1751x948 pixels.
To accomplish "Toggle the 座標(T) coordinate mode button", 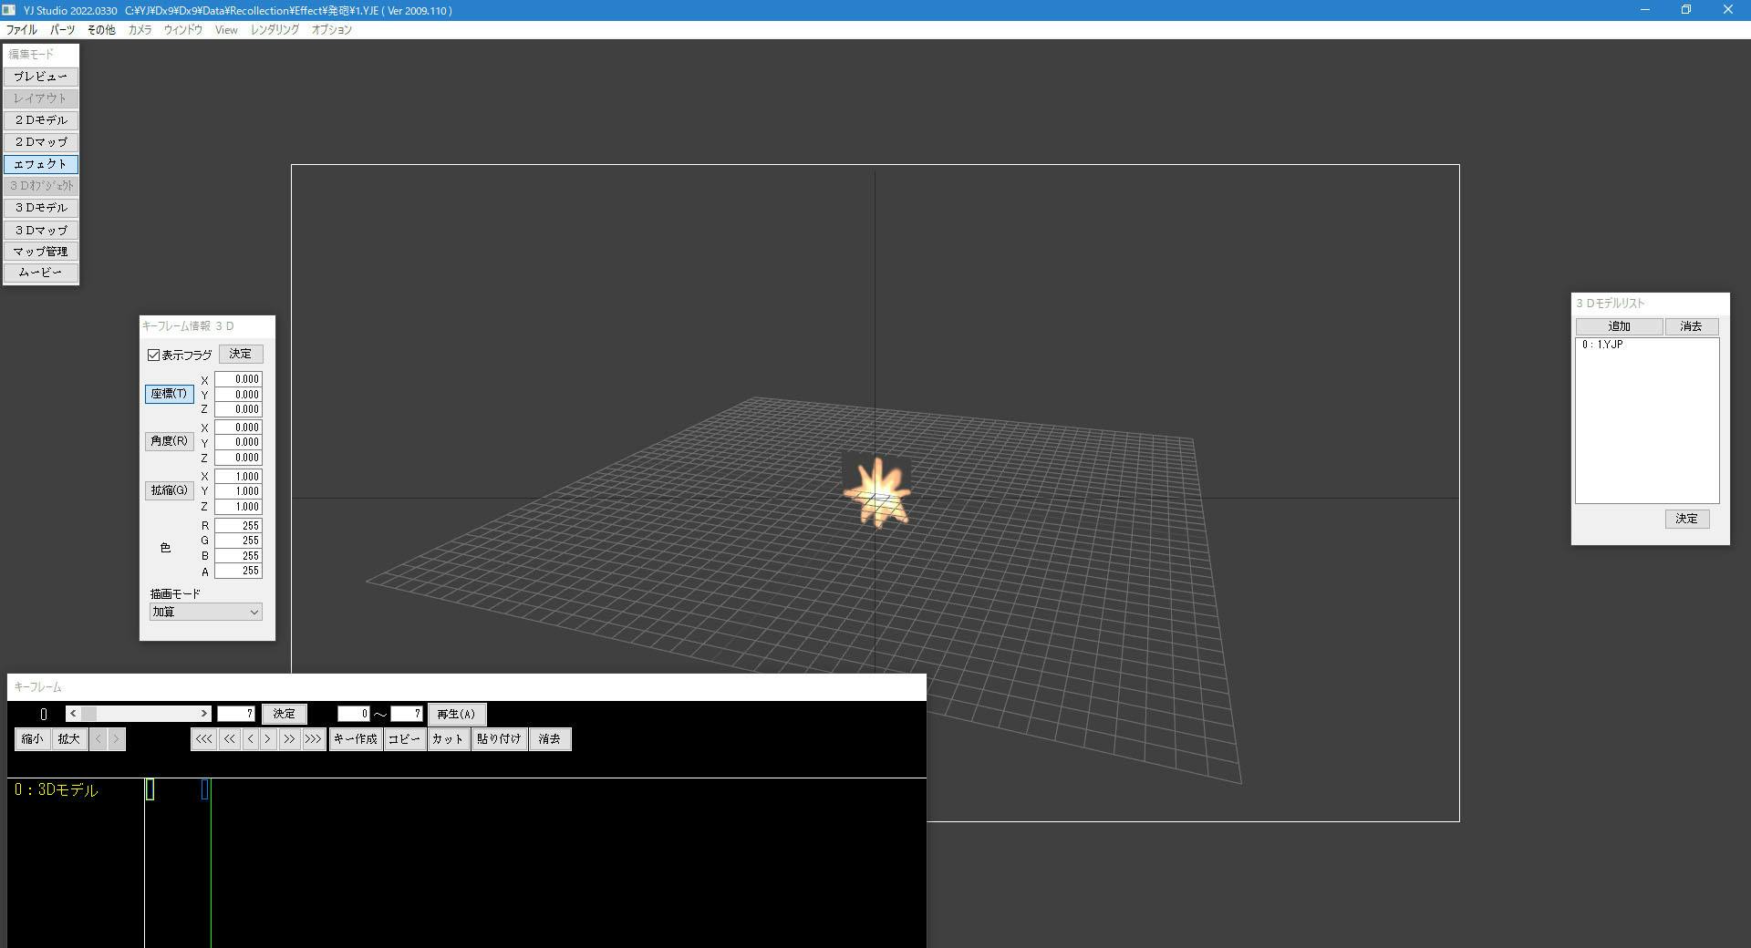I will click(x=169, y=394).
